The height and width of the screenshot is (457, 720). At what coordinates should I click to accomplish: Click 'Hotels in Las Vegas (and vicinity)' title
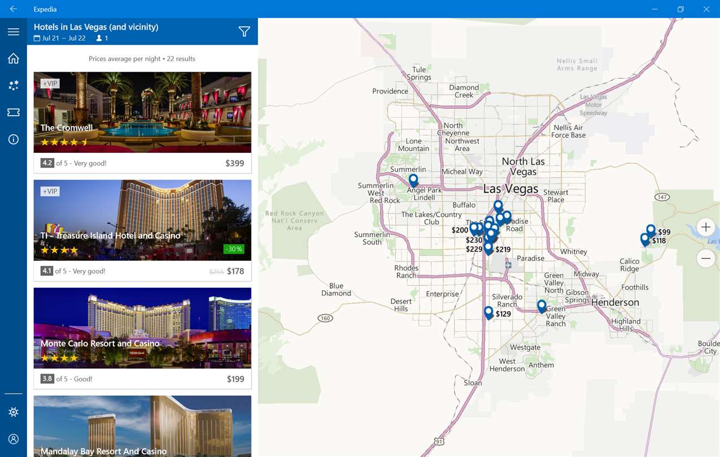pyautogui.click(x=96, y=27)
